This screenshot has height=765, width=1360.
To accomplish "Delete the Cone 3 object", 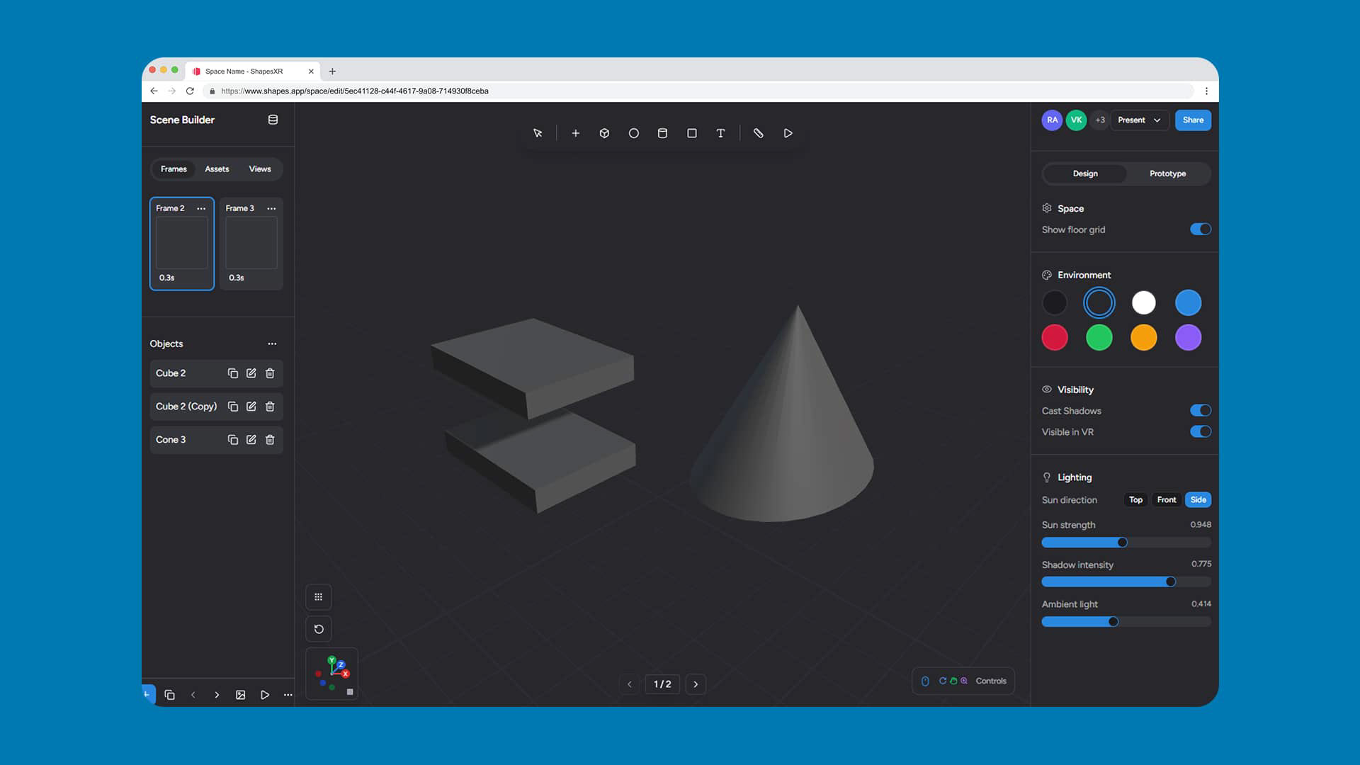I will 270,440.
